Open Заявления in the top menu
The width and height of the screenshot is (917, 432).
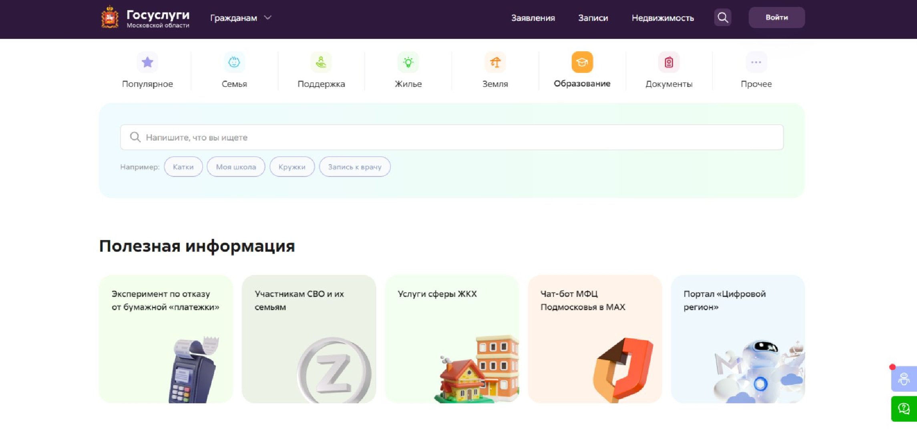pos(533,18)
